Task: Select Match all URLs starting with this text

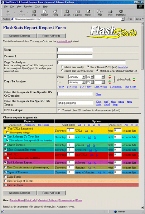Action: [x=97, y=71]
